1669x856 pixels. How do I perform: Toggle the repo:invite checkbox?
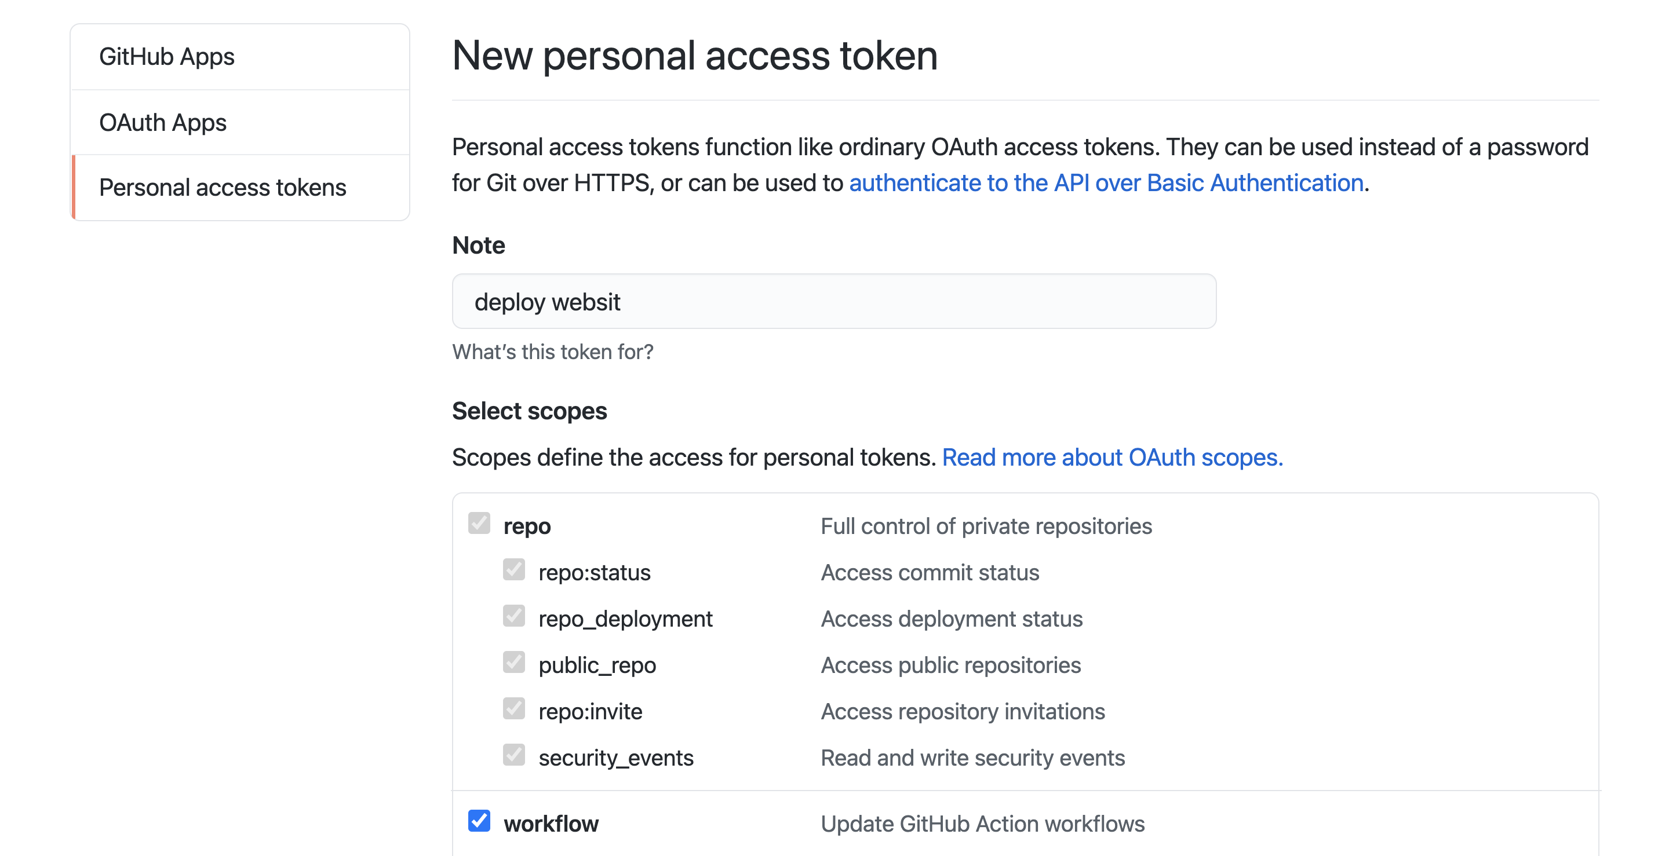click(x=514, y=709)
